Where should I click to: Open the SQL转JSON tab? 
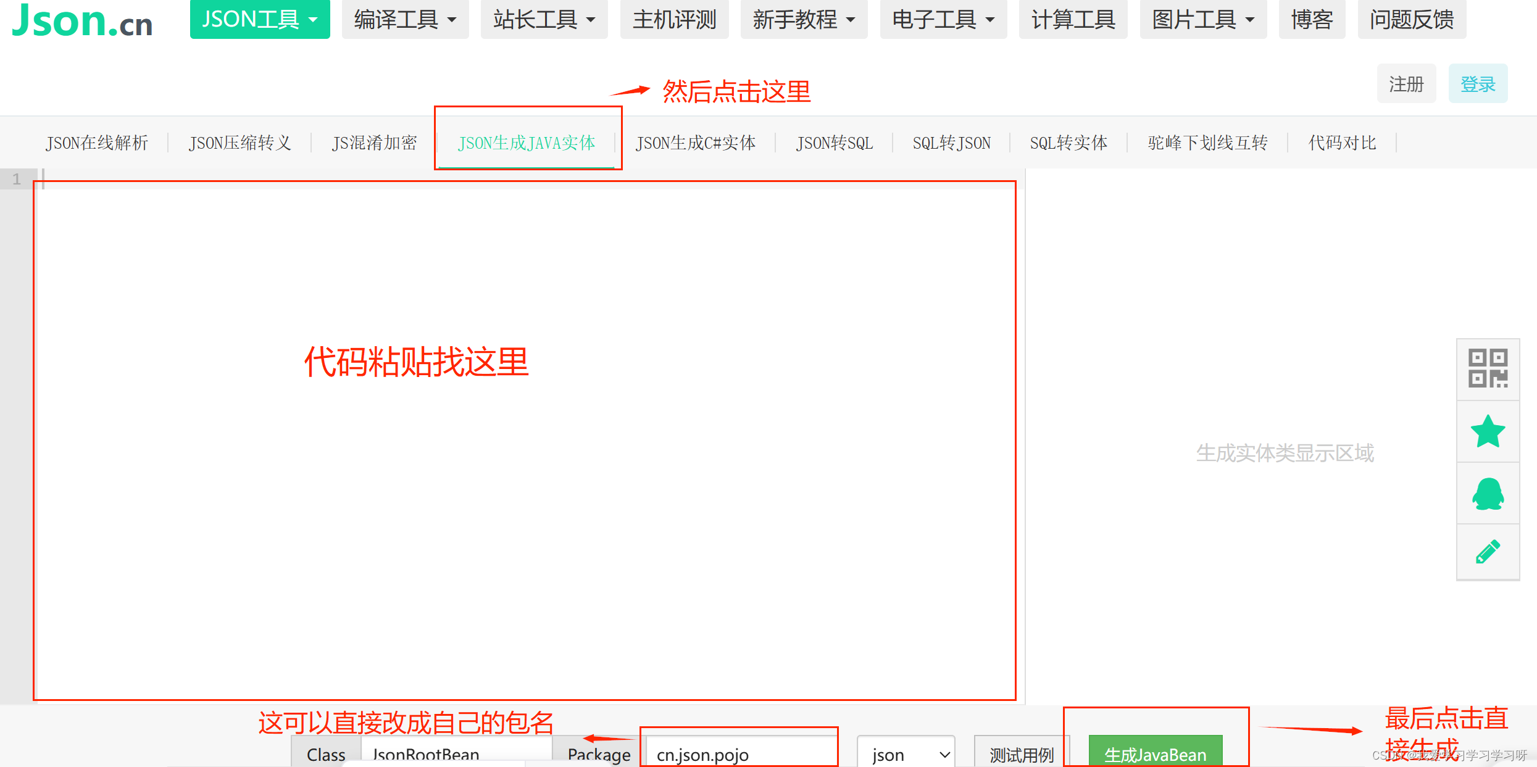point(951,143)
